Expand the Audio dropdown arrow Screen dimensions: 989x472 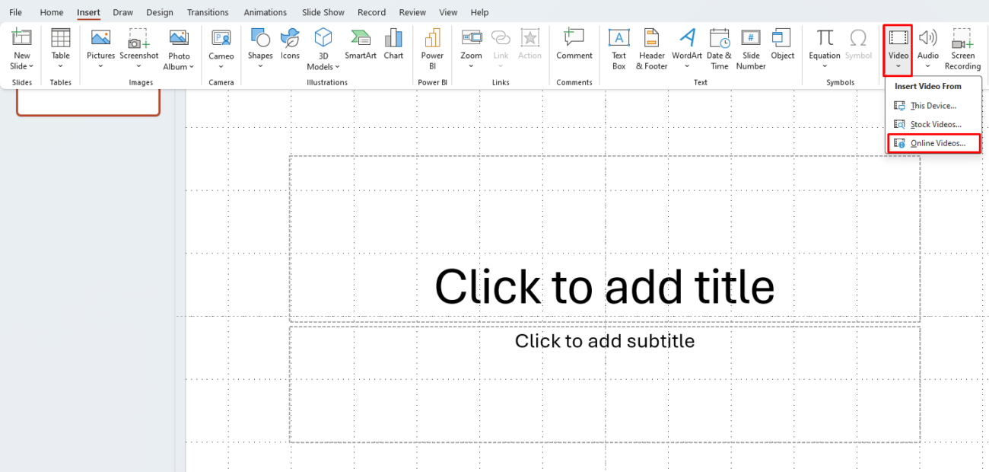click(x=927, y=66)
